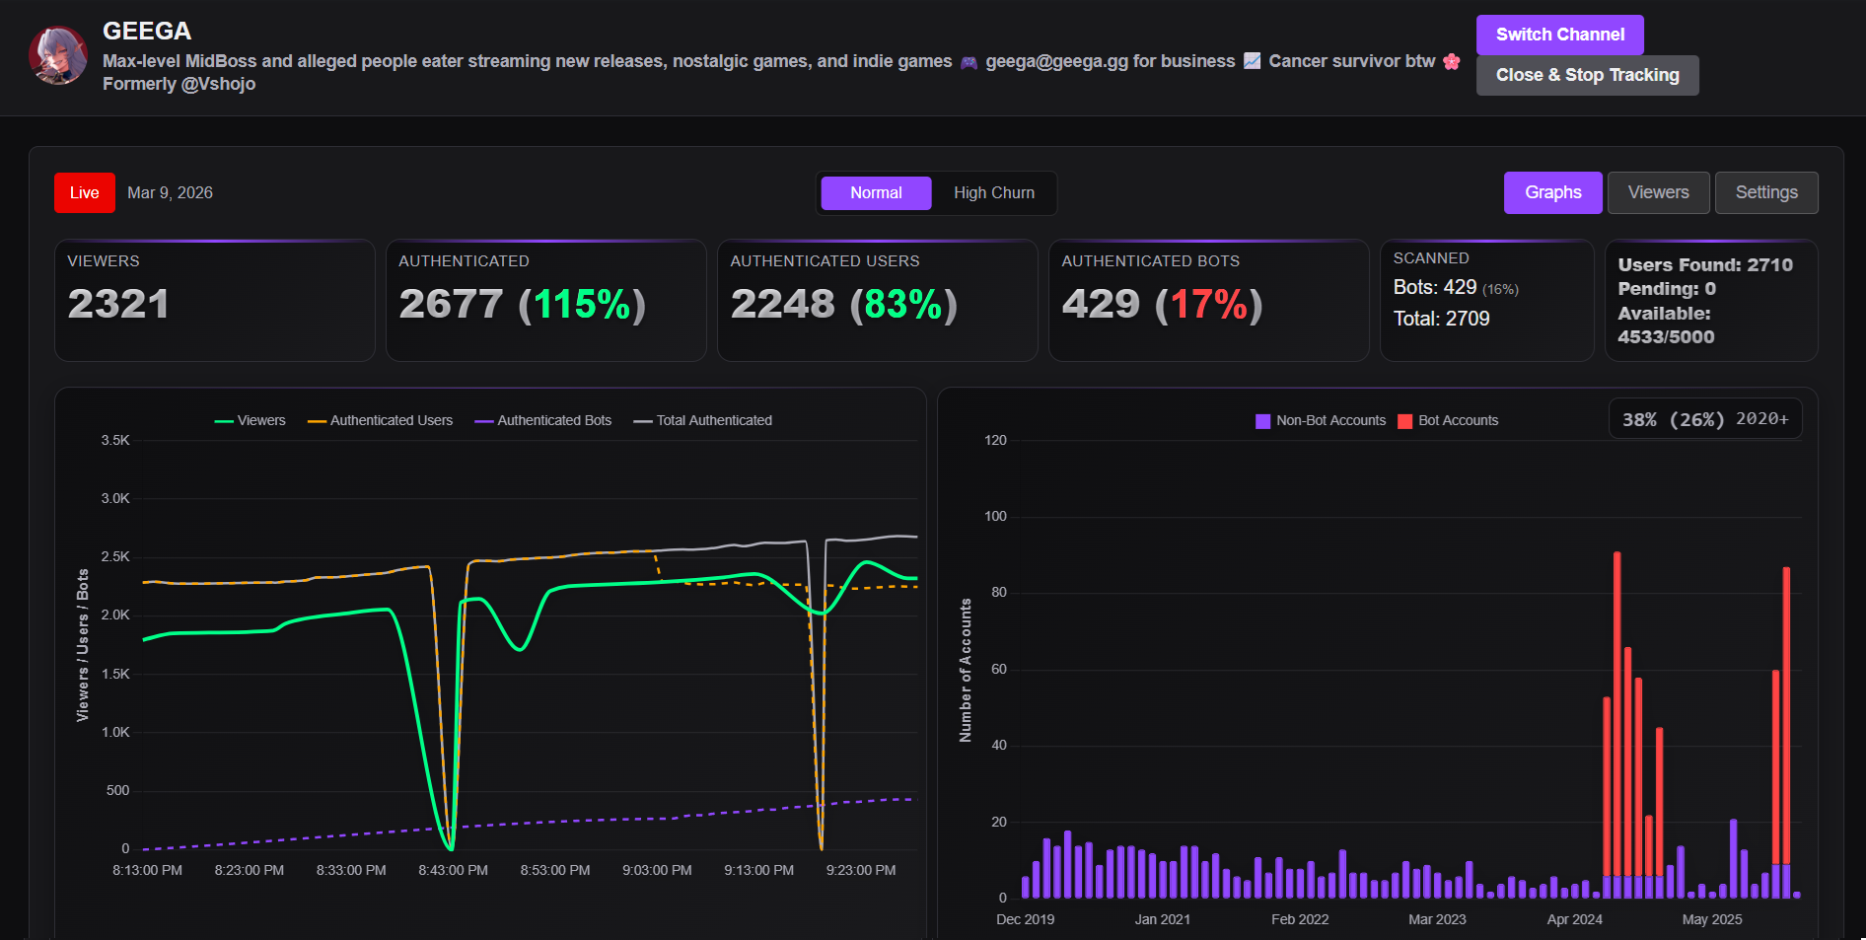The image size is (1866, 940).
Task: Click the 'Formerly @Vshojo' text
Action: click(x=179, y=84)
